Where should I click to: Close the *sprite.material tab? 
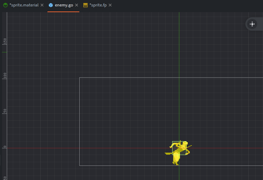click(42, 5)
